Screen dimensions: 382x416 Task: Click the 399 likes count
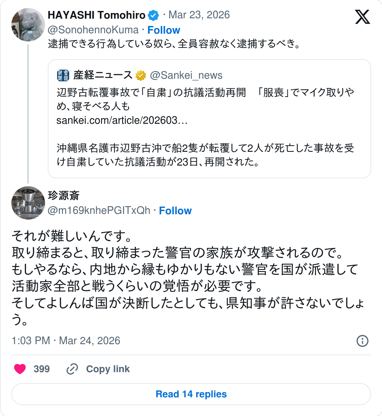coord(42,369)
